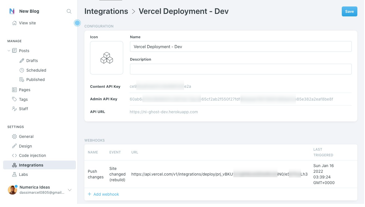
Task: Click Code injection brackets icon
Action: coord(14,155)
